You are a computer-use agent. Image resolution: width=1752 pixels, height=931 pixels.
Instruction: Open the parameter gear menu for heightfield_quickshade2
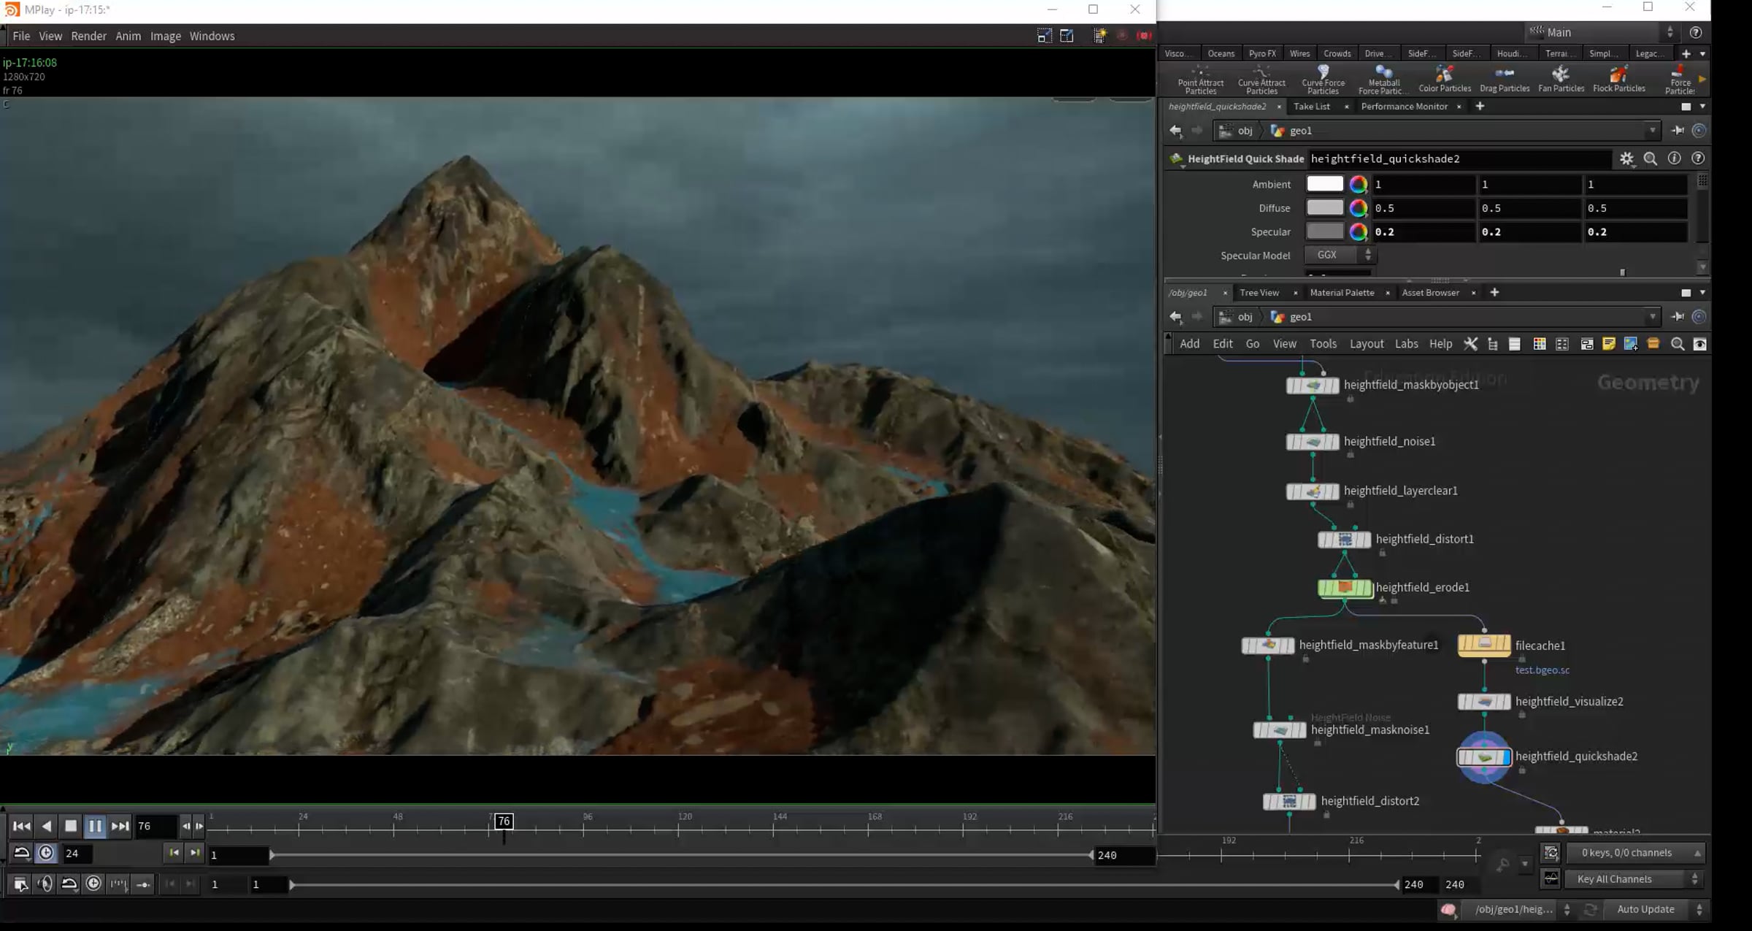1626,158
